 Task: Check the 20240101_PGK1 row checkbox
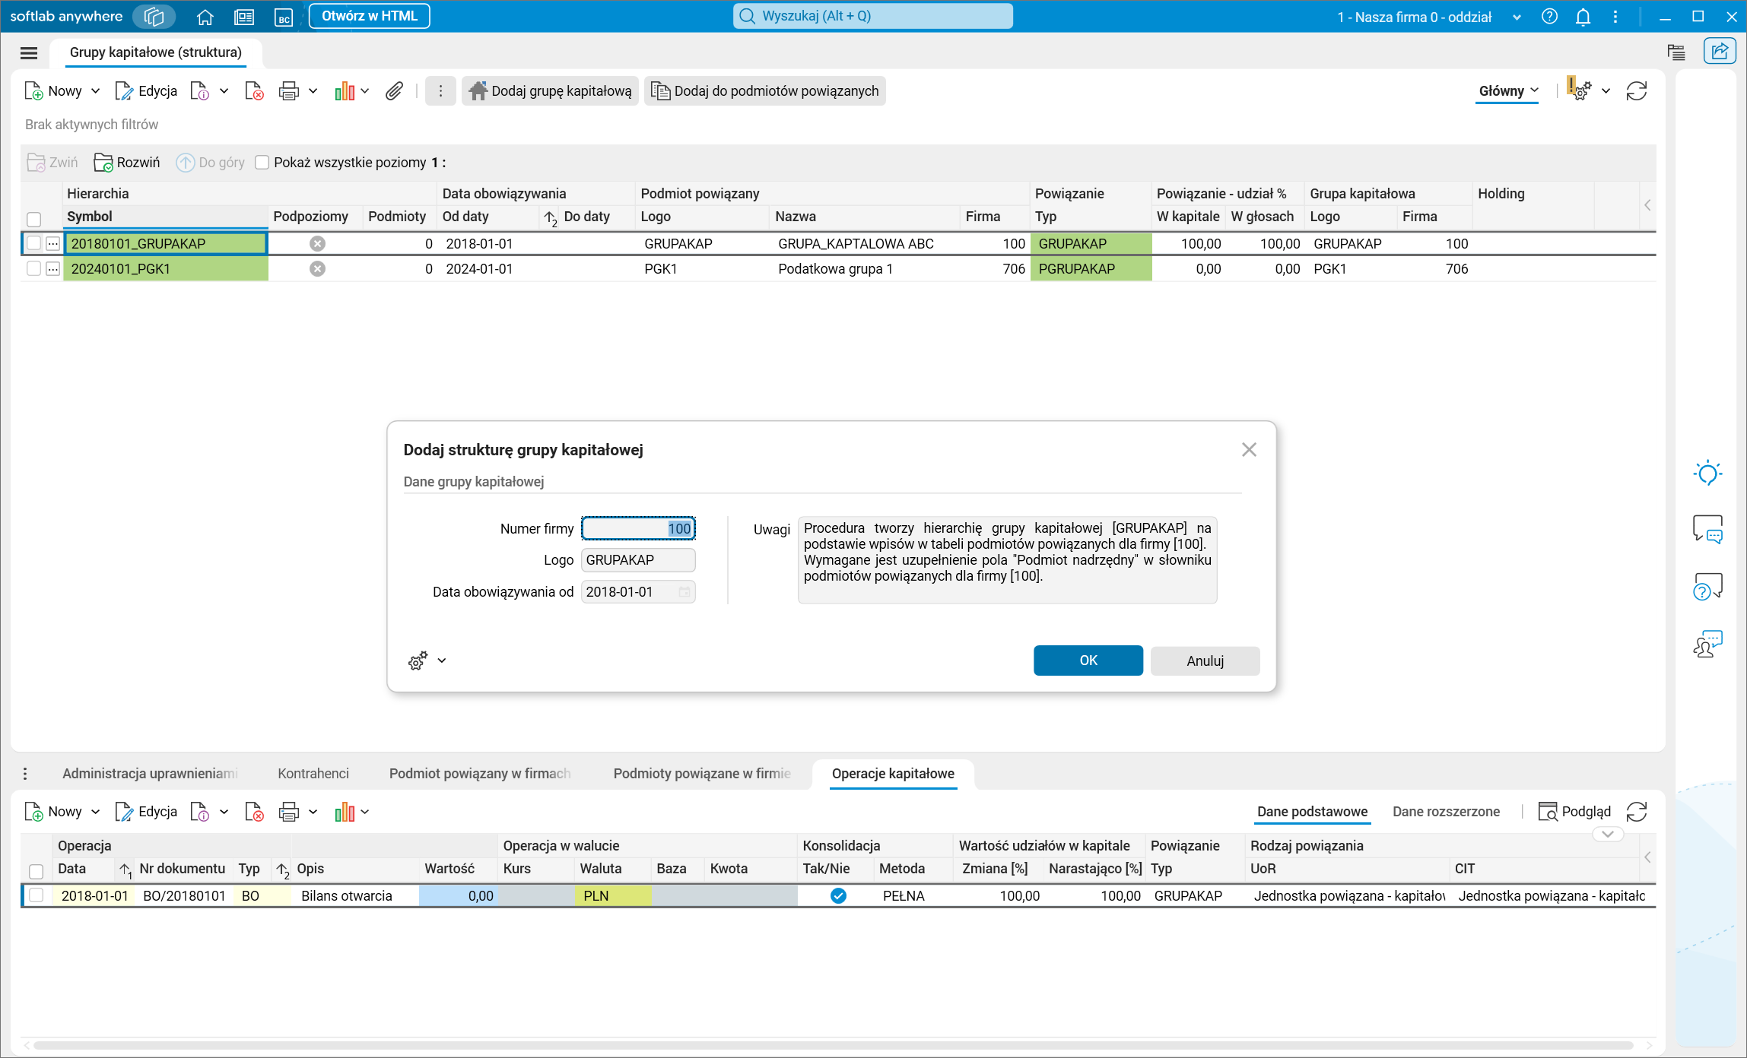pos(33,268)
